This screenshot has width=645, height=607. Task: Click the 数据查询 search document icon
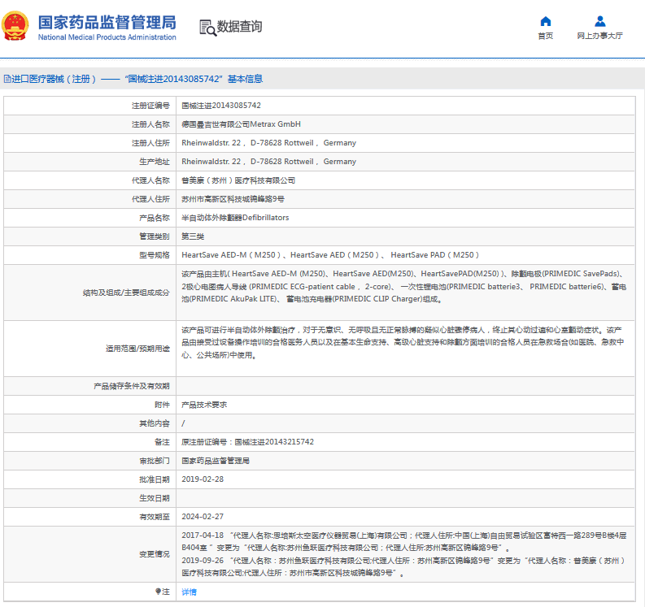tap(207, 28)
